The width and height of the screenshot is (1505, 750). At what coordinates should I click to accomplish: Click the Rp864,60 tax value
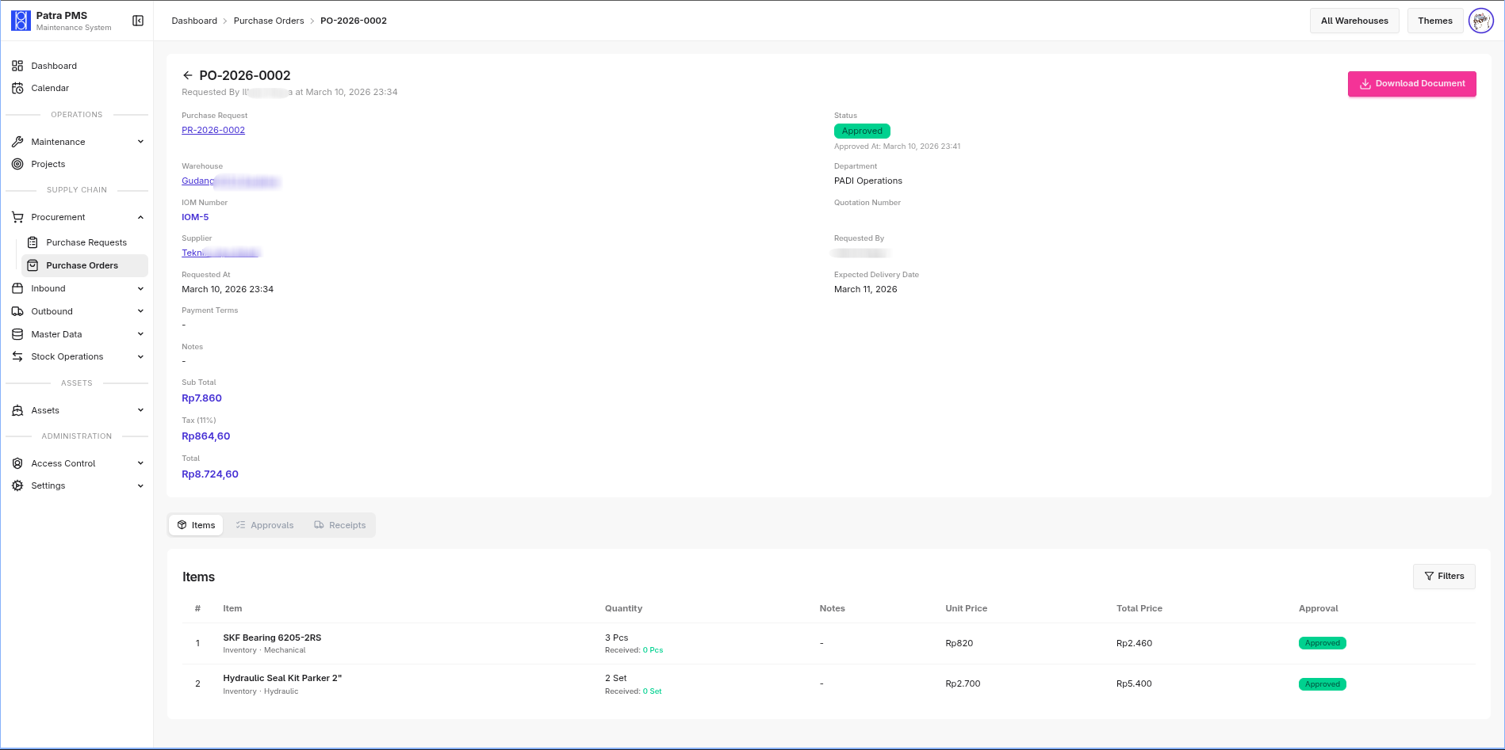[x=206, y=436]
